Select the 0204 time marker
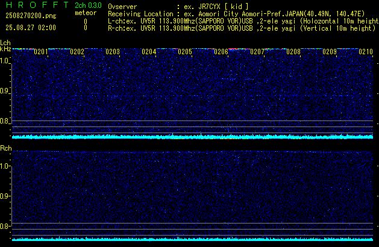Image resolution: width=379 pixels, height=247 pixels. click(149, 52)
